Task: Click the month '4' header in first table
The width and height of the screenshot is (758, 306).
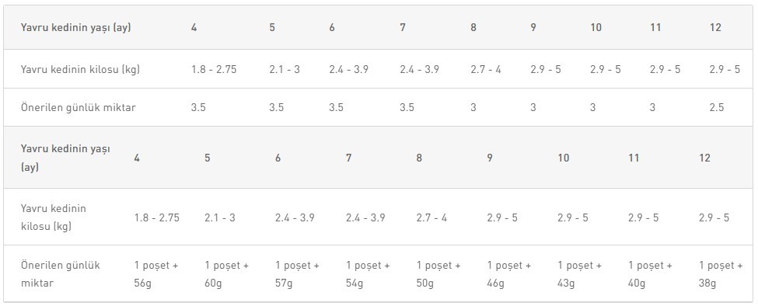Action: click(x=194, y=27)
